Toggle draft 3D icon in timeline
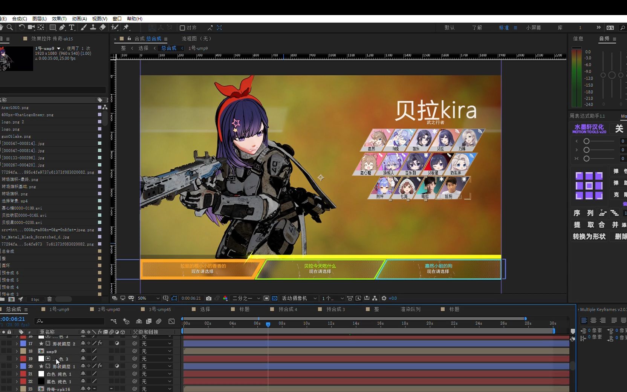Screen dimensions: 627x392 pyautogui.click(x=126, y=321)
